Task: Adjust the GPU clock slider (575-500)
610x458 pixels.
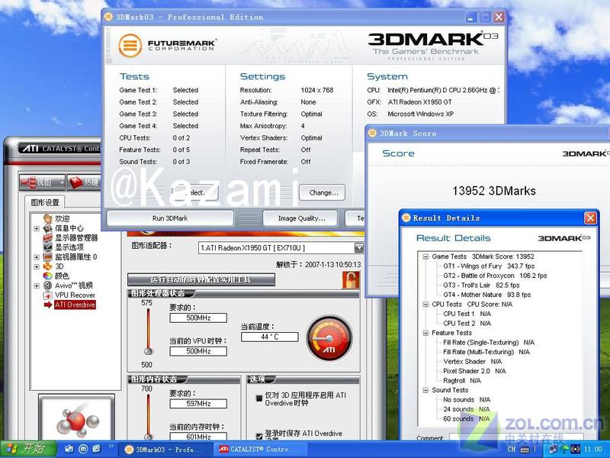Action: pos(148,351)
